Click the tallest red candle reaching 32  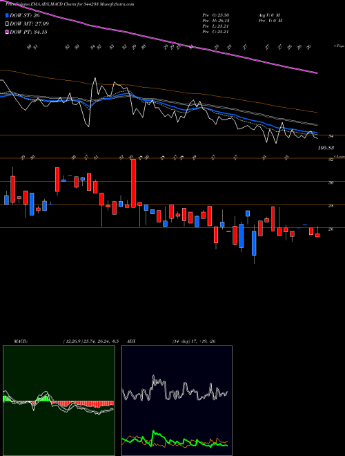click(x=133, y=183)
